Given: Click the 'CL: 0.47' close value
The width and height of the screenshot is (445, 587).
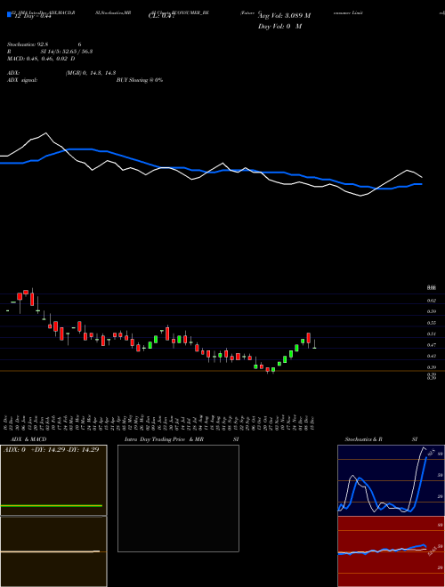Looking at the screenshot, I should point(162,16).
